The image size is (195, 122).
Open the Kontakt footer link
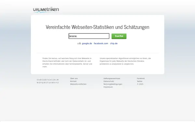(x=73, y=81)
